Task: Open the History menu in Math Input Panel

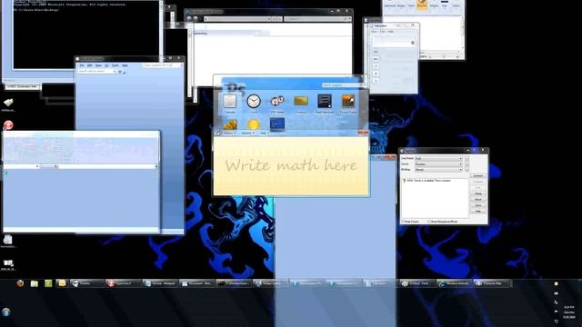Action: click(x=229, y=134)
